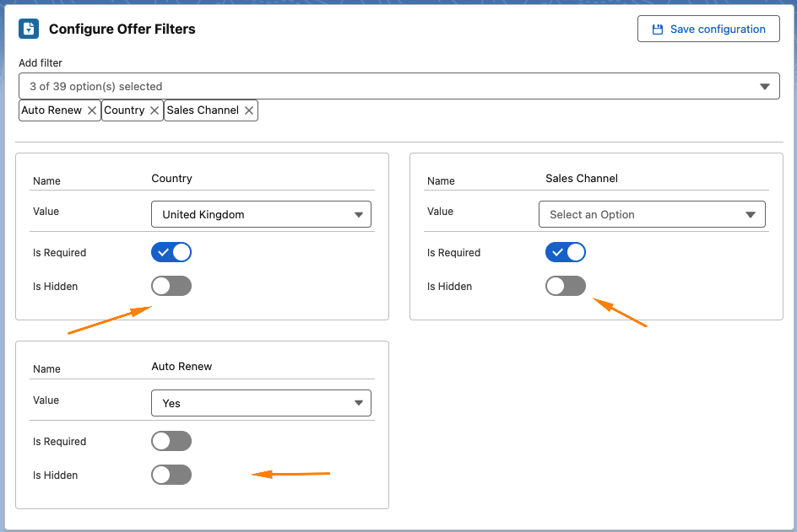Click the Sales Channel name in its card
The image size is (797, 532).
pyautogui.click(x=582, y=178)
